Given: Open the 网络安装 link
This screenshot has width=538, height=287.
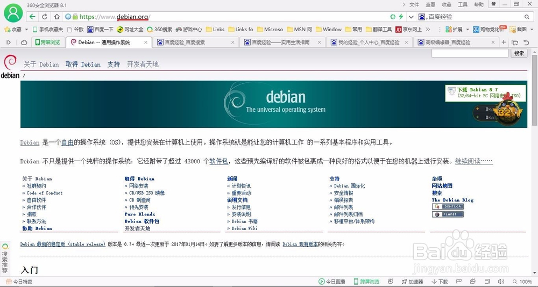Looking at the screenshot, I should point(139,186).
